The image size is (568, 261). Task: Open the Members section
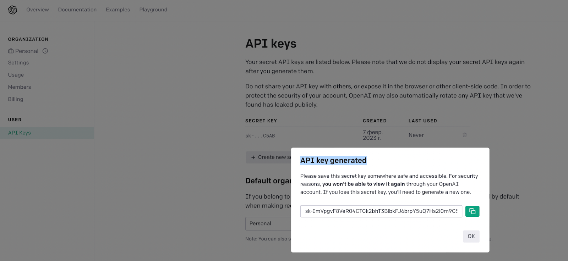pyautogui.click(x=20, y=87)
